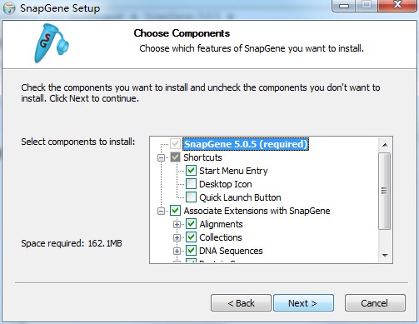This screenshot has width=419, height=324.
Task: Uncheck the Collections checkbox
Action: [191, 237]
